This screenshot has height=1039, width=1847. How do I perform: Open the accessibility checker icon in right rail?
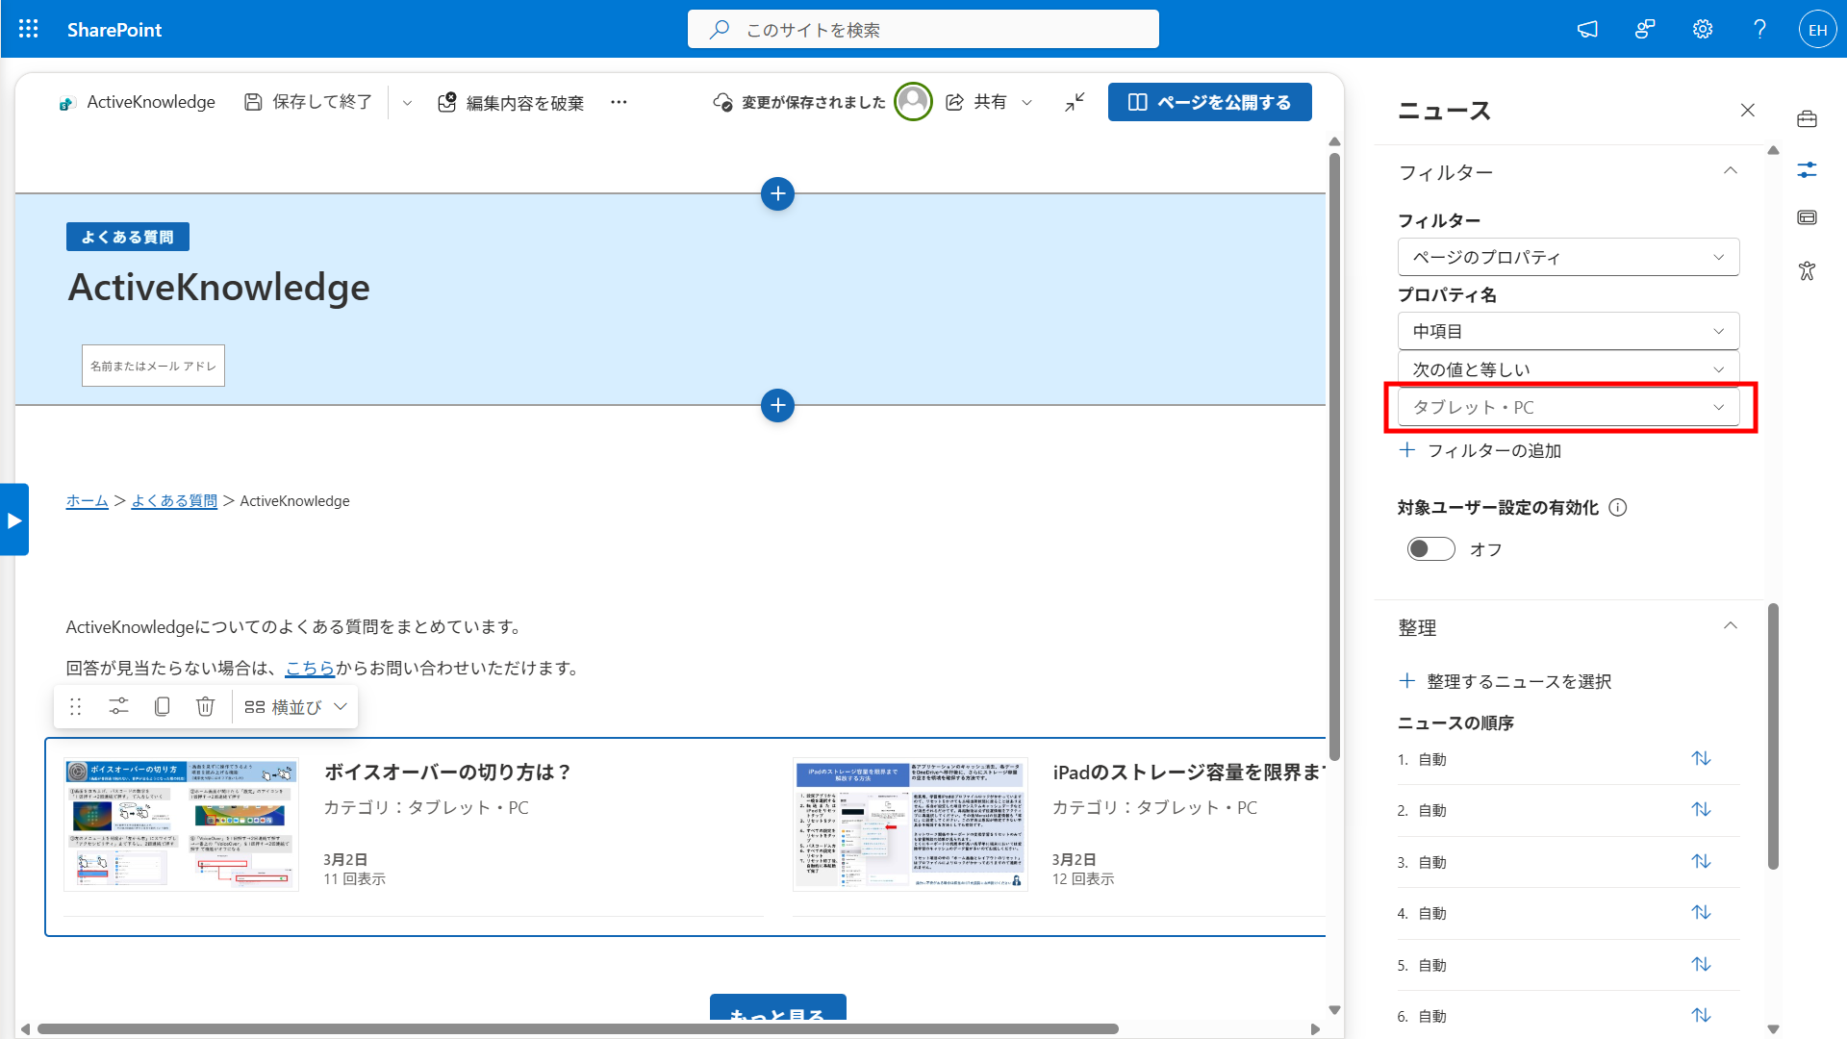[x=1808, y=271]
